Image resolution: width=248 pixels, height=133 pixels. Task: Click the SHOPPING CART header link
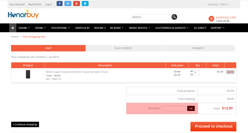coord(226,17)
